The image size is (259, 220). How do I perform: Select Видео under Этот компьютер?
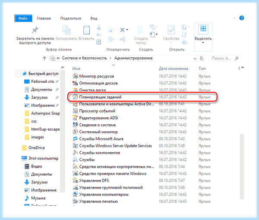tap(33, 166)
